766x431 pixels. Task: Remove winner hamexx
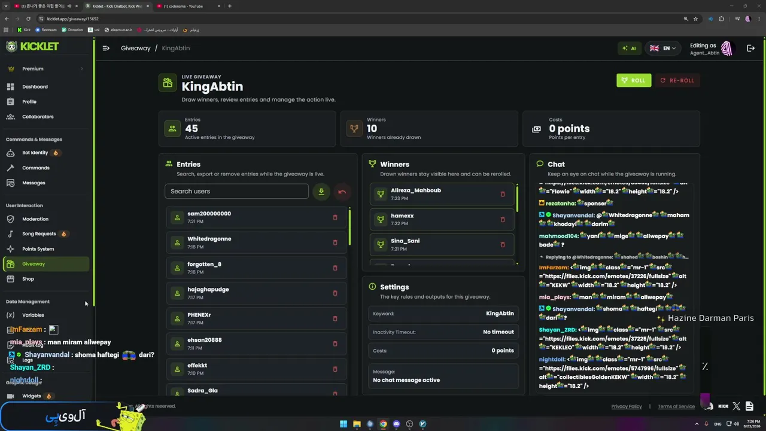[503, 219]
